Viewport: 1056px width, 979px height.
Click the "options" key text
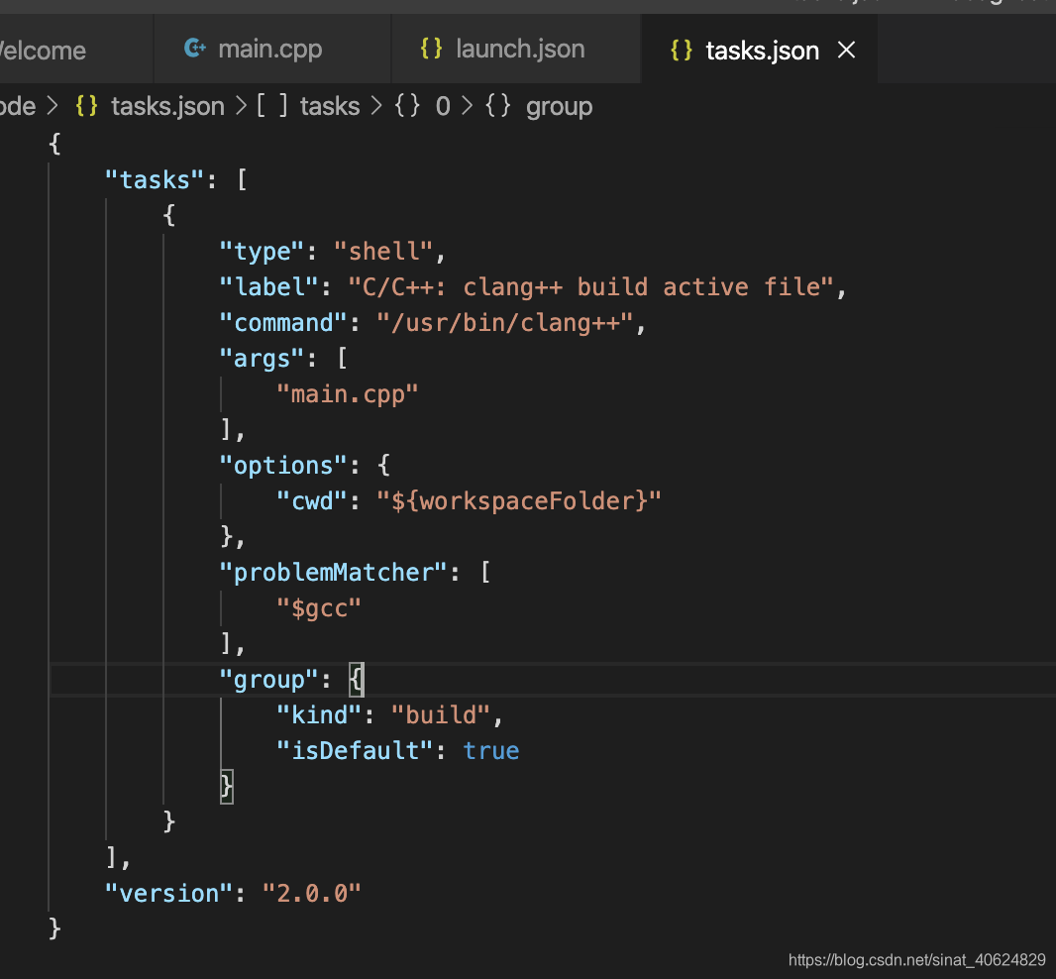pos(283,466)
